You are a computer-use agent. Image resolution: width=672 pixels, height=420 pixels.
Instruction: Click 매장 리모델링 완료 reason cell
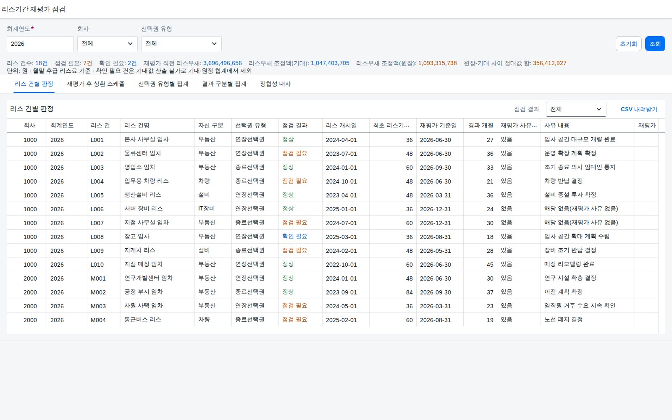coord(588,264)
